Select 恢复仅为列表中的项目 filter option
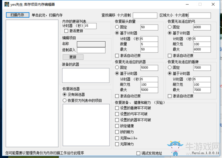 click(64, 101)
